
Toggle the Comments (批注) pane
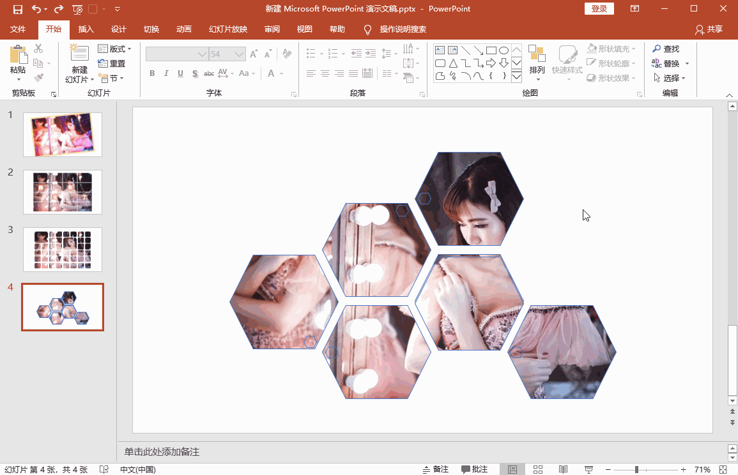coord(475,469)
